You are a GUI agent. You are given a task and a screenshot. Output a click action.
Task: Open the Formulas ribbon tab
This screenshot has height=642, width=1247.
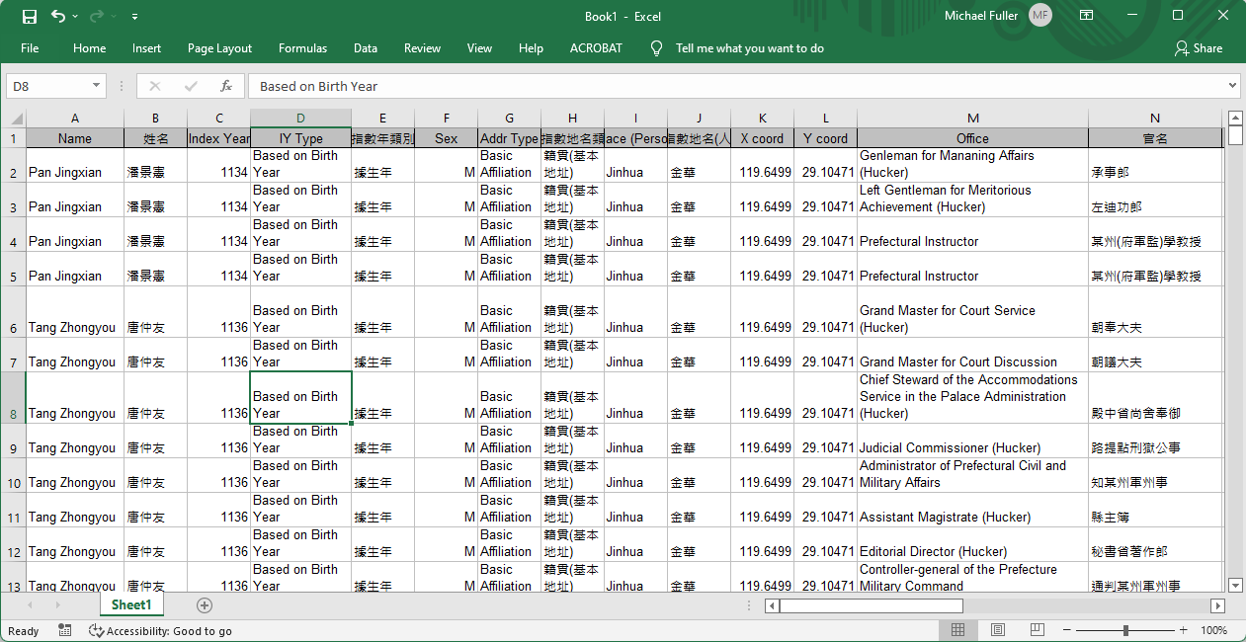click(x=302, y=48)
